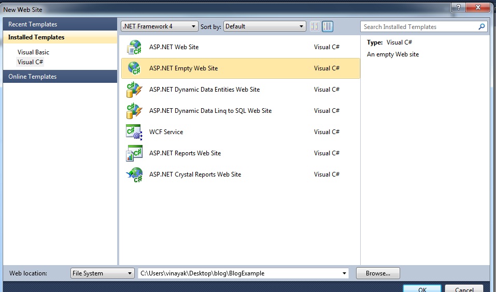The image size is (496, 292).
Task: Expand the Recent Templates section
Action: [x=33, y=24]
